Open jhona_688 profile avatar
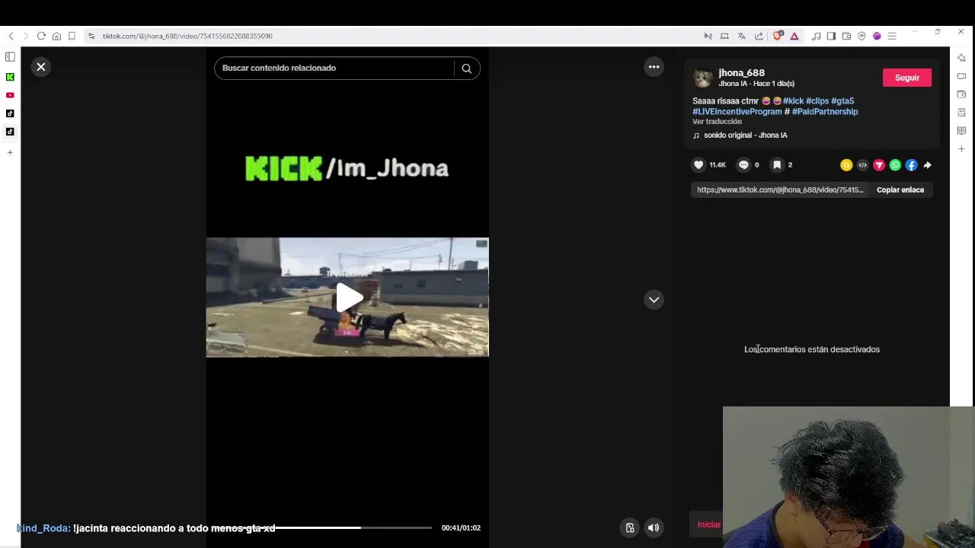Image resolution: width=975 pixels, height=548 pixels. tap(703, 78)
